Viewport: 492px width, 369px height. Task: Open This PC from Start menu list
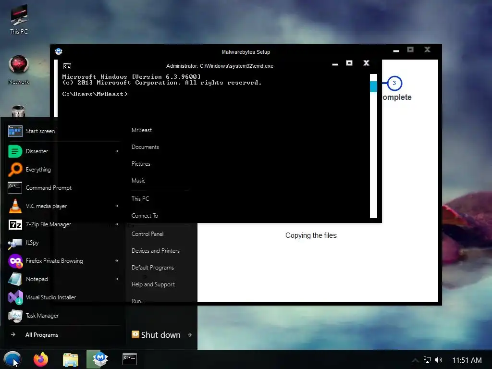[140, 199]
